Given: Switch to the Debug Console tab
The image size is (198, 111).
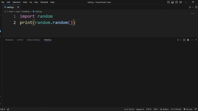Looking at the screenshot, I should pos(33,40).
